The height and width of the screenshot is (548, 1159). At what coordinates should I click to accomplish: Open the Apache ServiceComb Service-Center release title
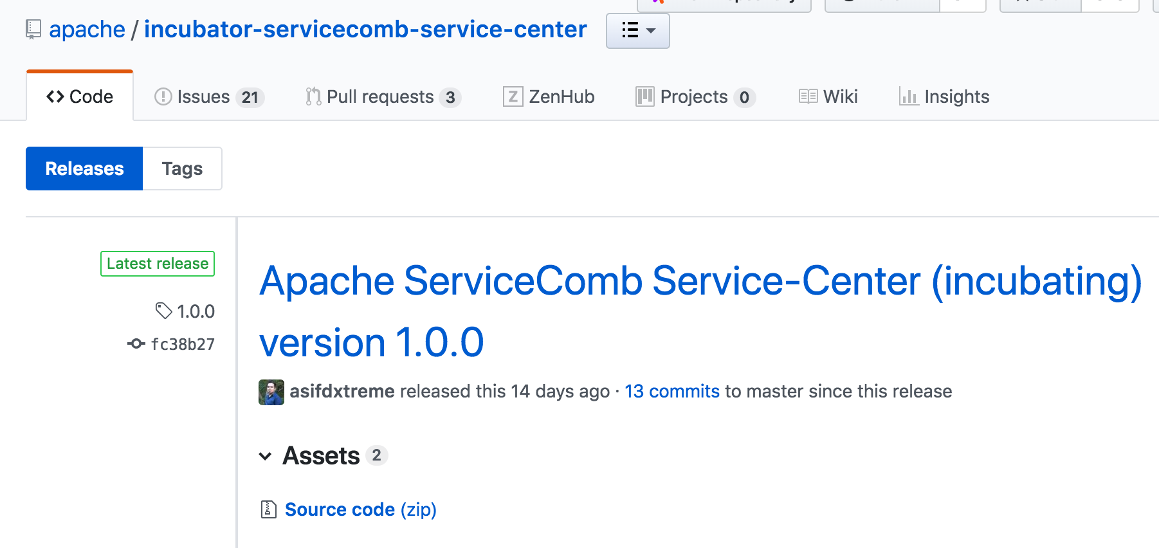coord(700,311)
